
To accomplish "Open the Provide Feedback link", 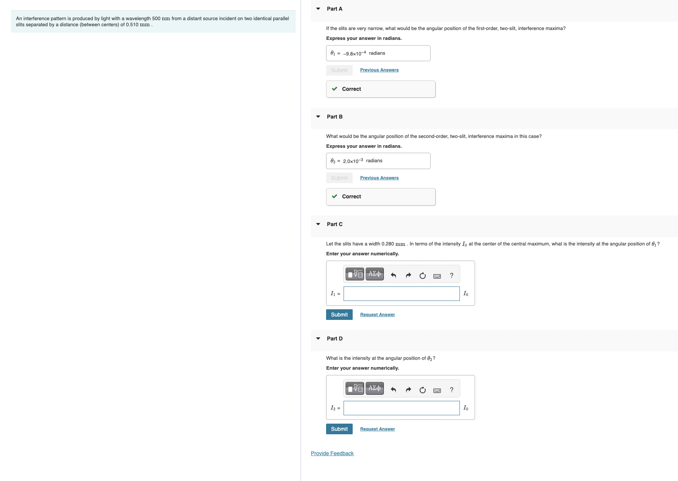I will (x=332, y=453).
